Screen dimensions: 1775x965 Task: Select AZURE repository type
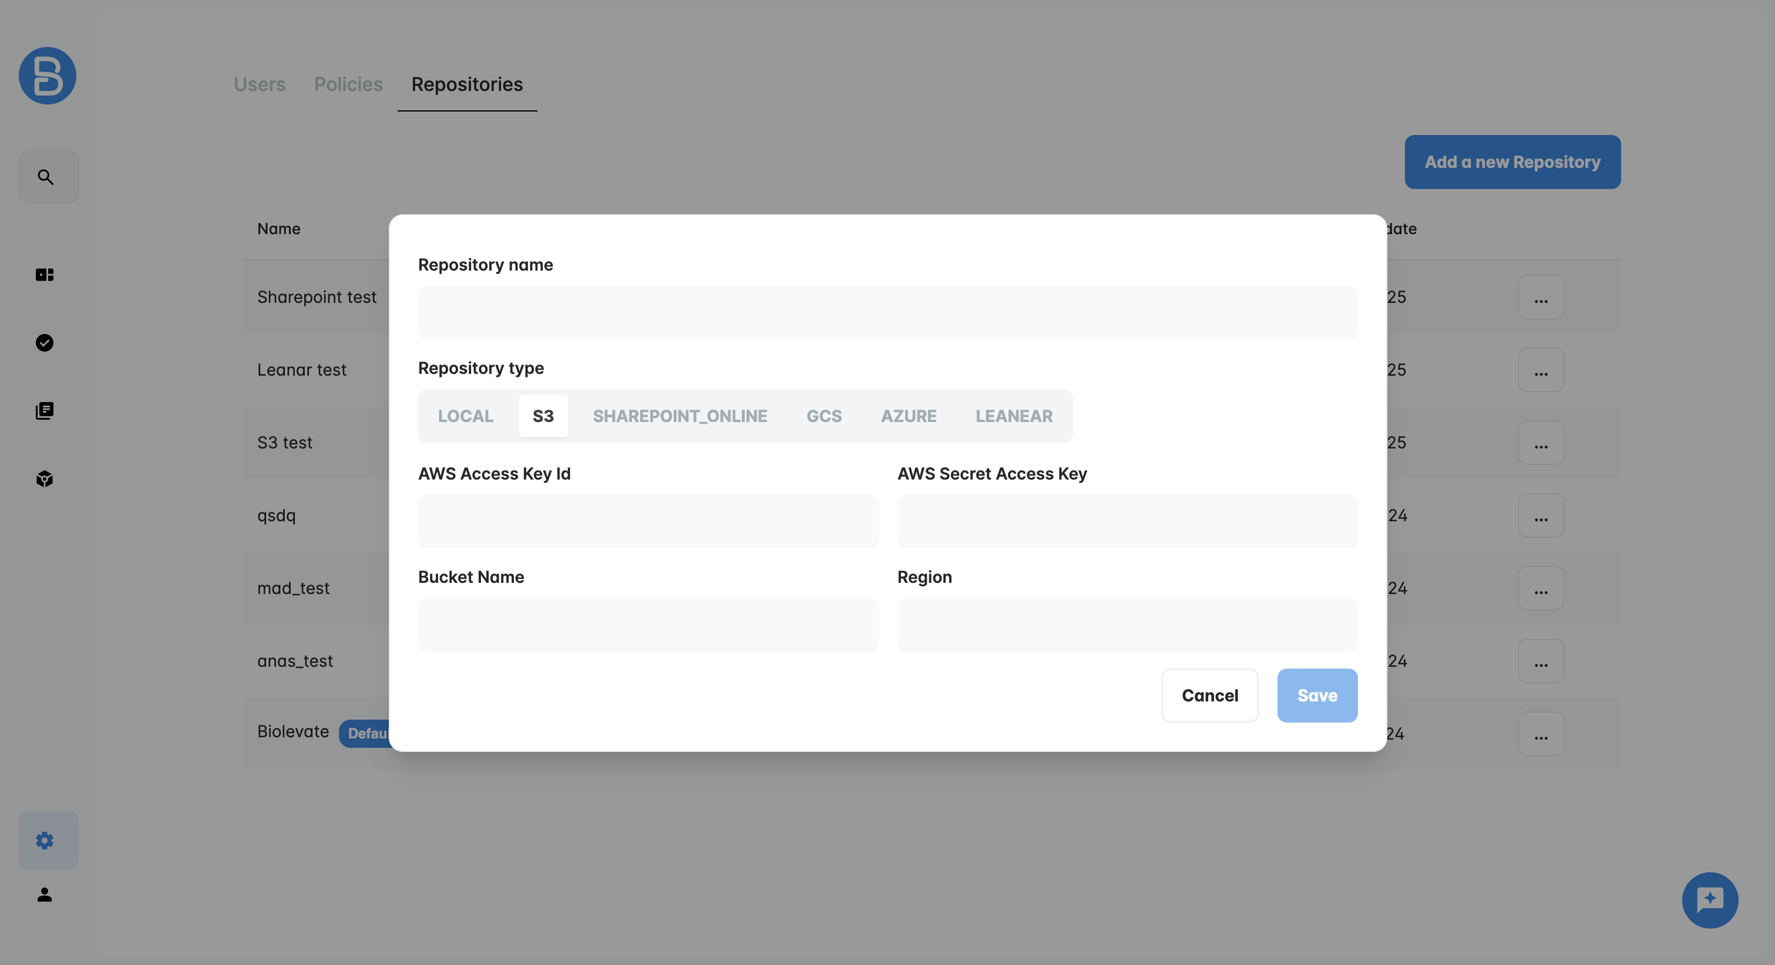point(909,416)
